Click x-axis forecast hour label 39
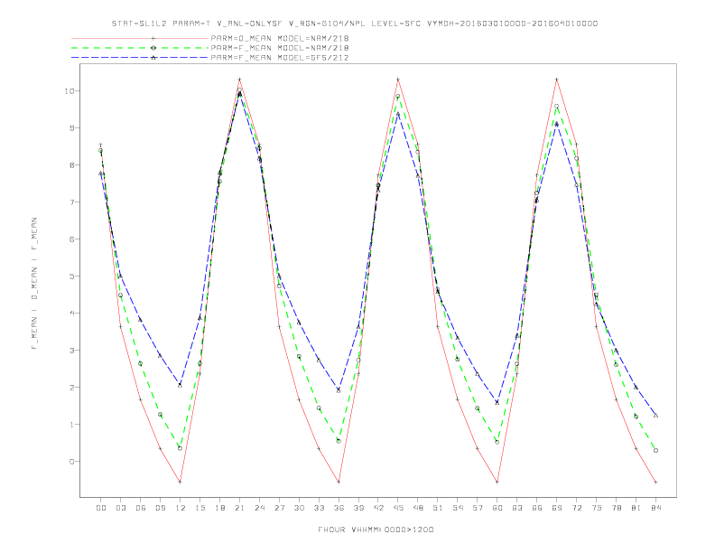Image resolution: width=715 pixels, height=553 pixels. [358, 508]
